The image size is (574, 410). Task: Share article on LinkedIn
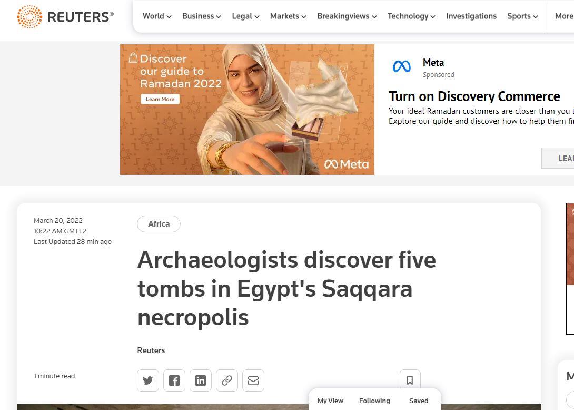point(201,380)
